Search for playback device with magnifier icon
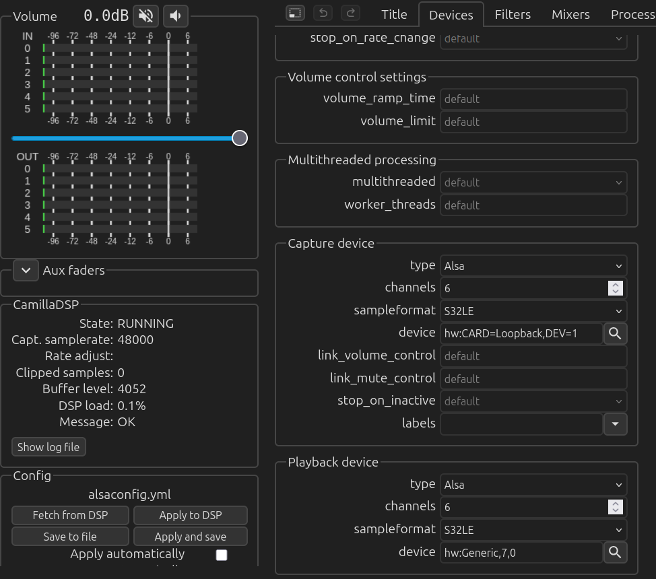This screenshot has width=656, height=579. [x=615, y=552]
